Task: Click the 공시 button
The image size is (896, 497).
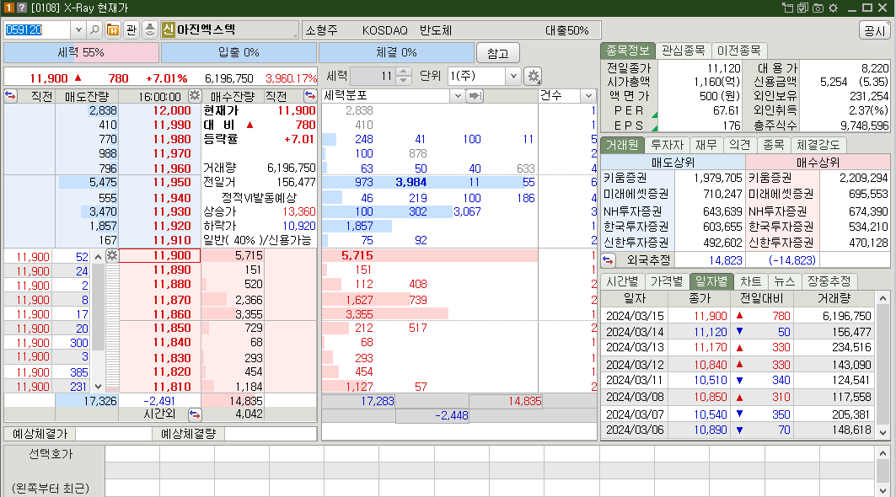Action: coord(874,30)
